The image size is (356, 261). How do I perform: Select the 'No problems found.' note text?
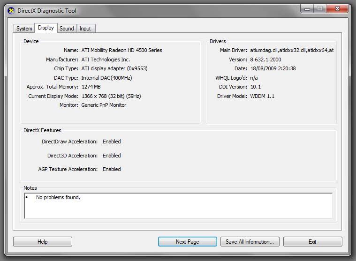click(x=58, y=197)
